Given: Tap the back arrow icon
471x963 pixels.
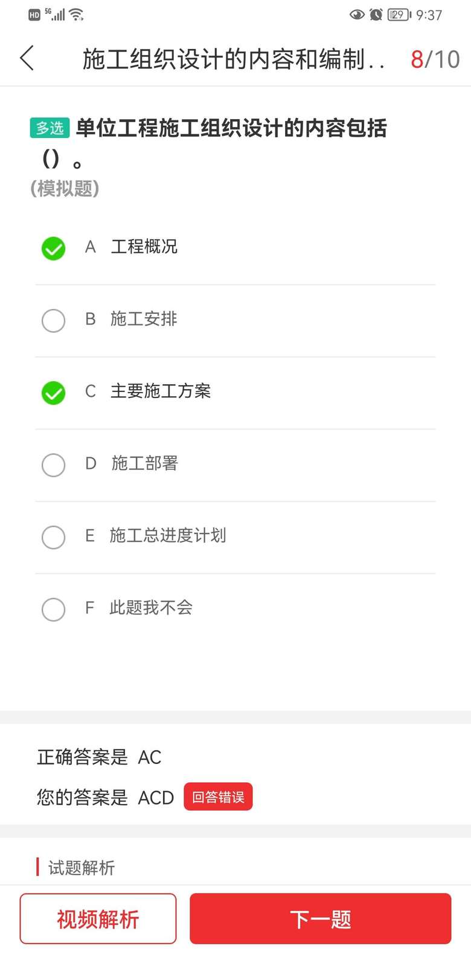Looking at the screenshot, I should tap(27, 59).
